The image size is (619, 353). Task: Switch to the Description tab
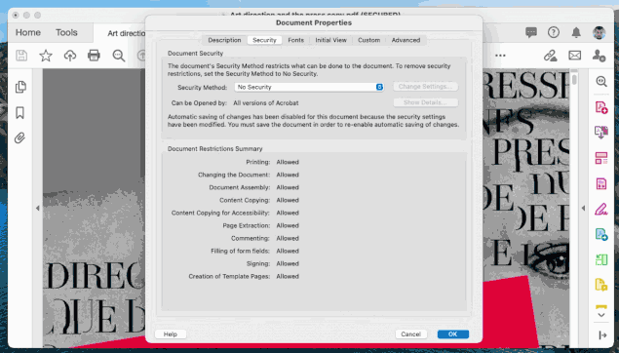[224, 40]
